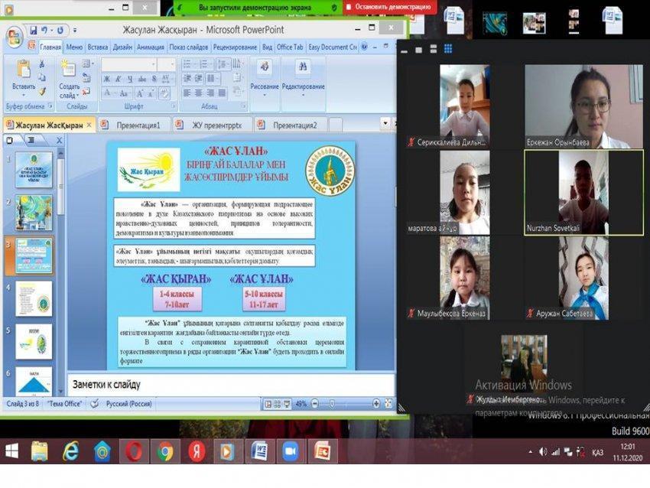This screenshot has width=650, height=488.
Task: Delete the slide using the Slides group icon
Action: [x=86, y=91]
